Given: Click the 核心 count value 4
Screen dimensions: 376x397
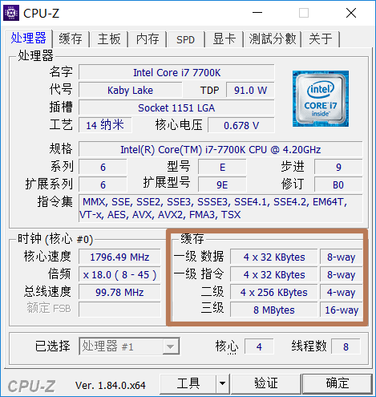Looking at the screenshot, I should click(259, 346).
